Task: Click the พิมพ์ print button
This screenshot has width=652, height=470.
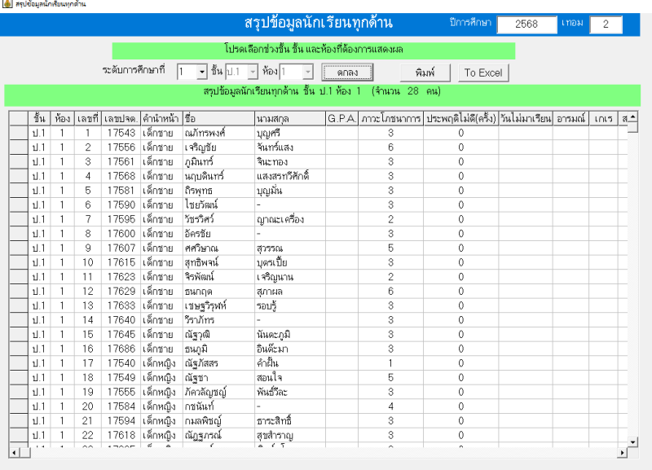Action: tap(424, 72)
